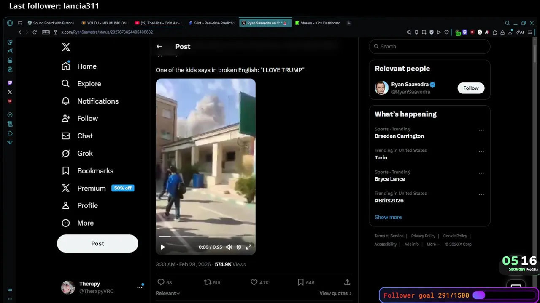Mute the video volume icon
This screenshot has width=540, height=303.
pos(229,247)
